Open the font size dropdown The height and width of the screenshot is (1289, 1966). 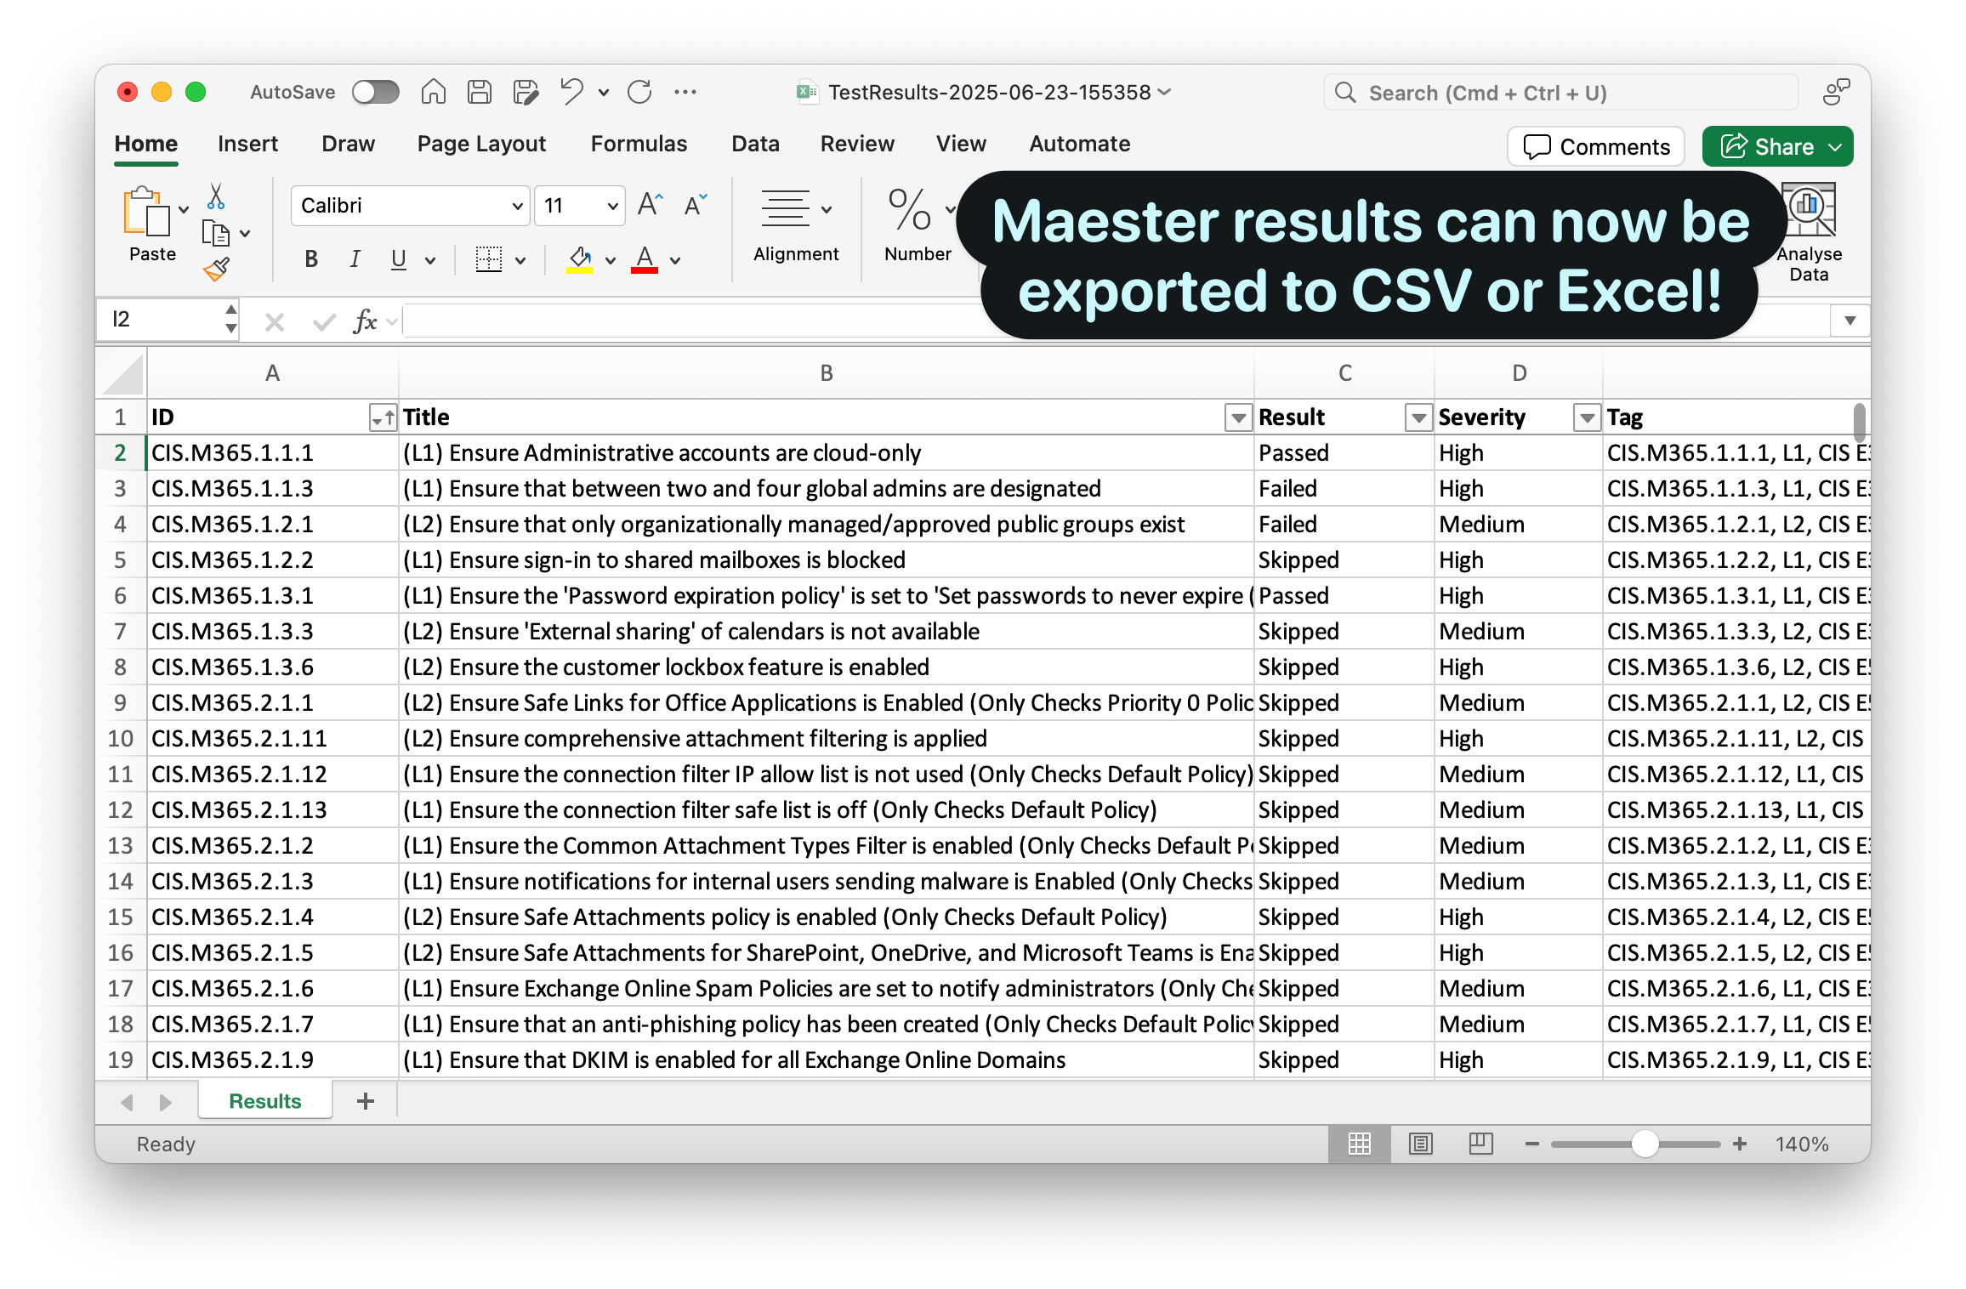tap(611, 205)
